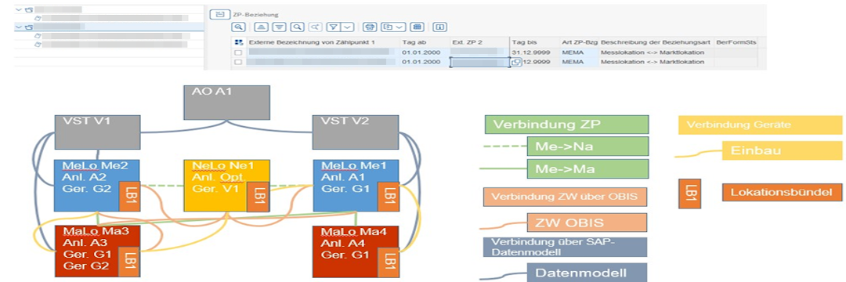Click the greyed Find Next icon
Screen dimensions: 846x282
click(x=314, y=27)
